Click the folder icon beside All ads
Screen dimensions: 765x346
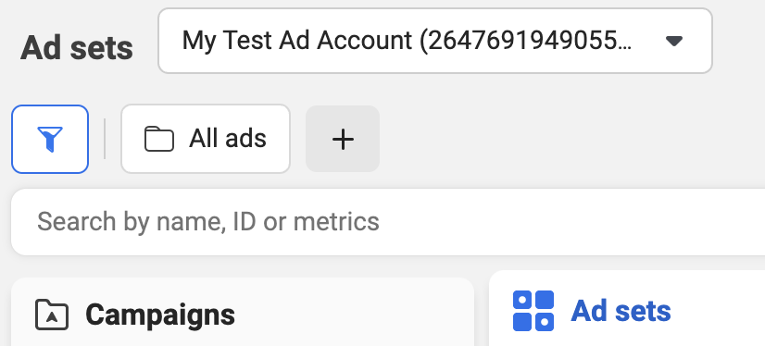(x=159, y=140)
